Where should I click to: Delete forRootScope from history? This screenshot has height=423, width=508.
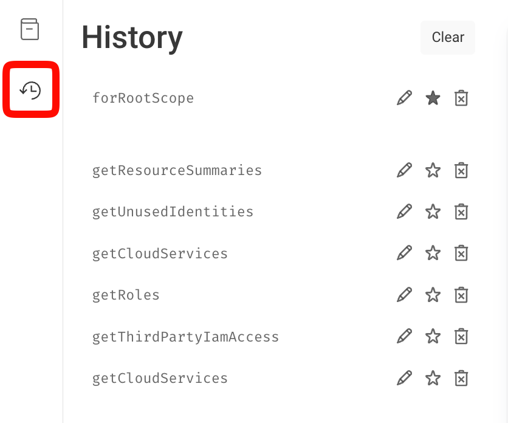pos(461,98)
